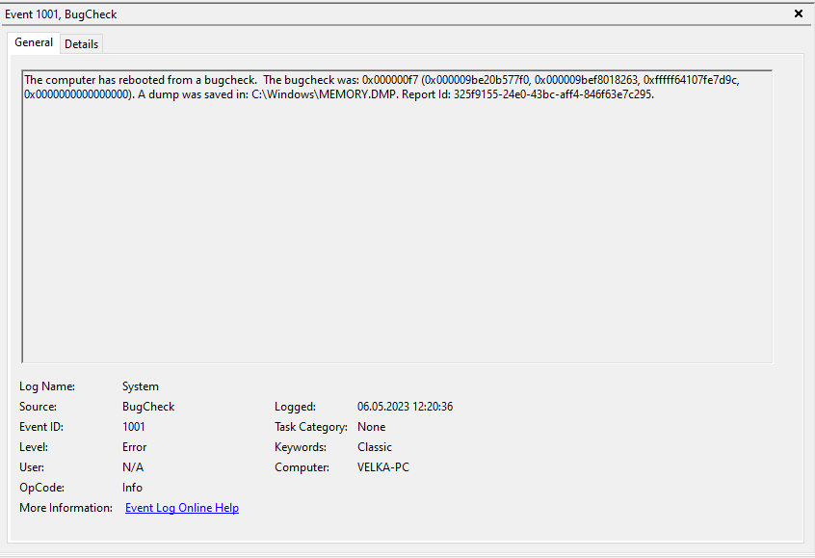Close the Event 1001 BugCheck pane
Screen dimensions: 815x558
click(799, 13)
